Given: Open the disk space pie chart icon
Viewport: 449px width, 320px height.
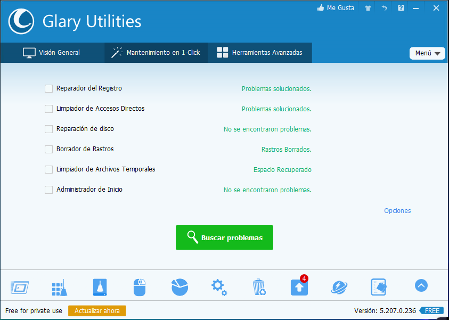Looking at the screenshot, I should pos(180,287).
